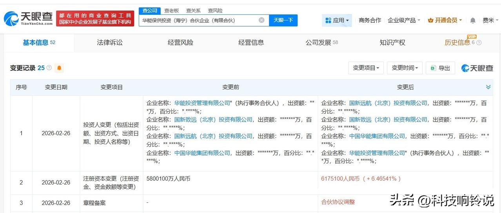501x213 pixels.
Task: Select the 查关系 search tab
Action: tap(193, 11)
